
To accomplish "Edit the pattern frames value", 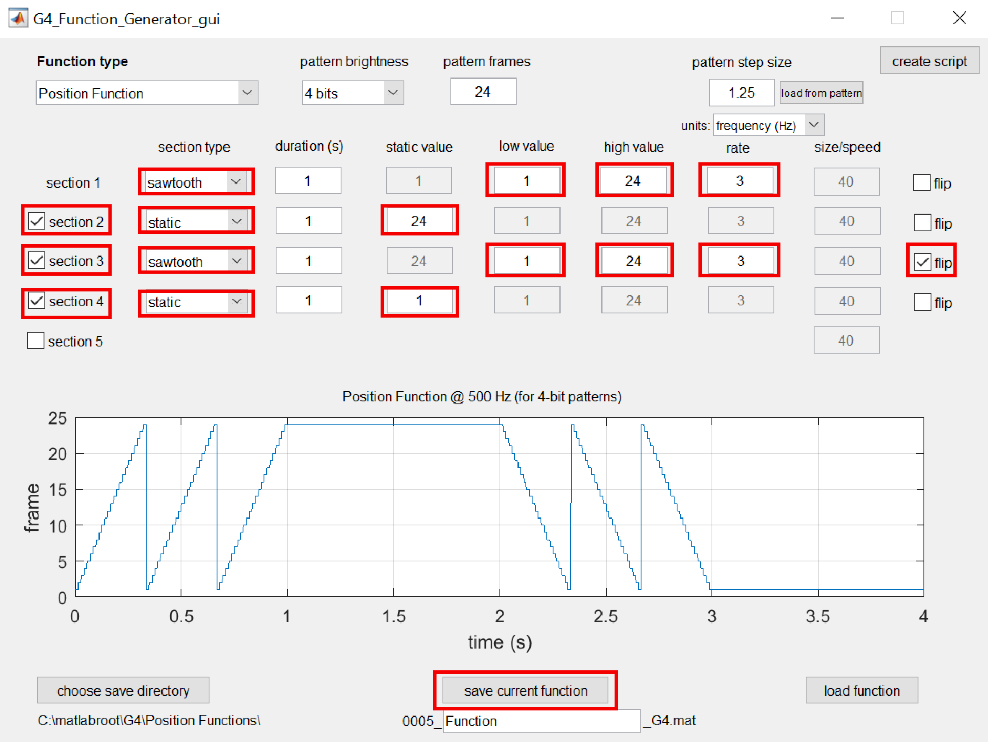I will pyautogui.click(x=483, y=91).
